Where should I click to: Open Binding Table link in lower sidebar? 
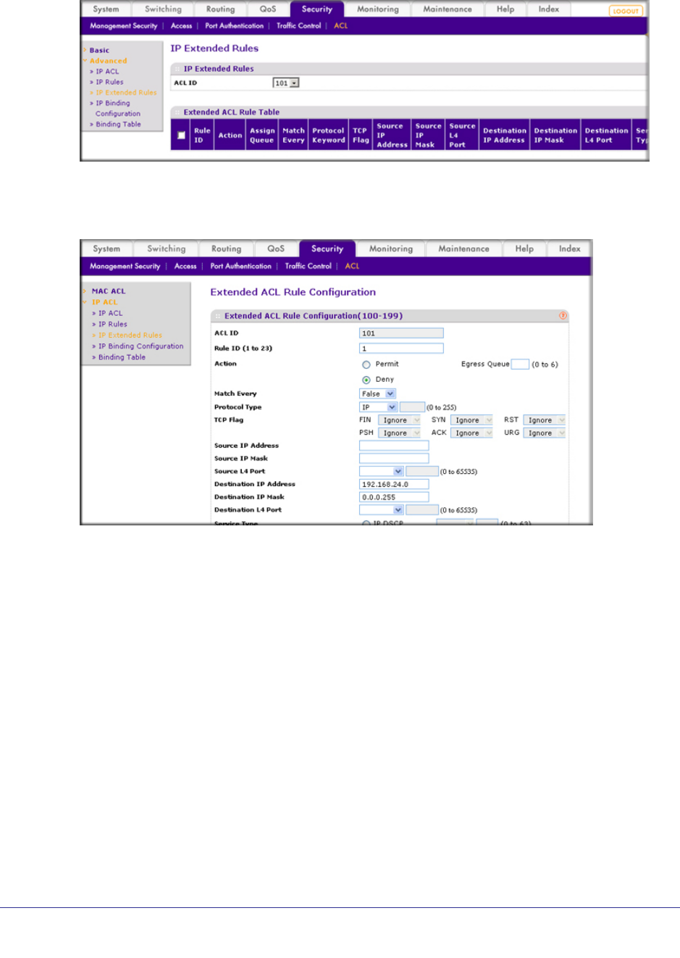point(122,357)
